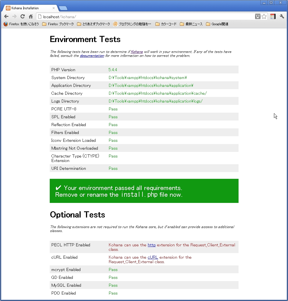288x301 pixels.
Task: Reload the Kohana installation page
Action: [22, 17]
